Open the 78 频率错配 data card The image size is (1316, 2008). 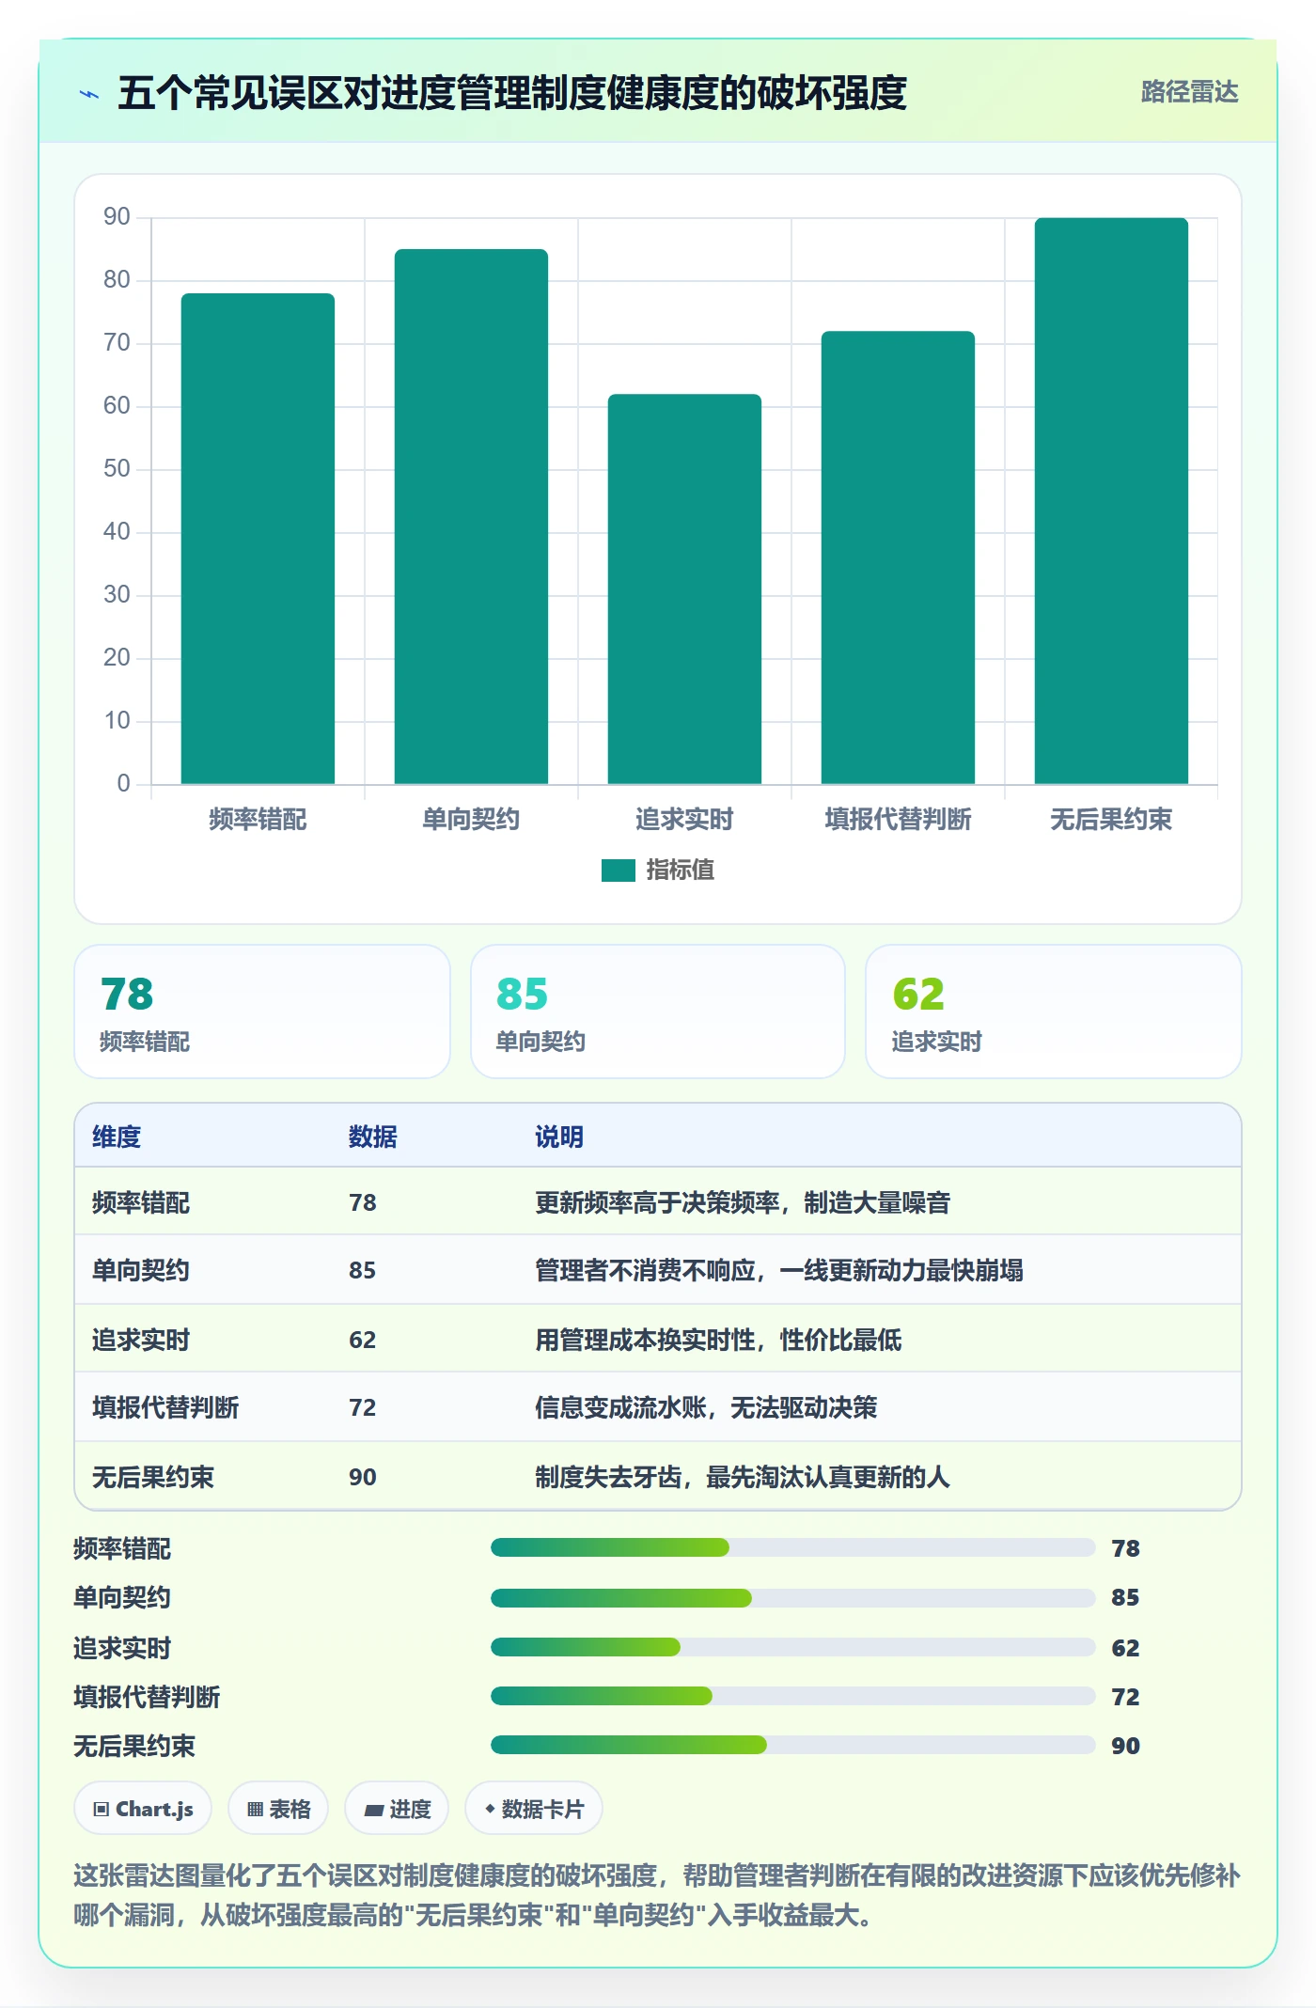(262, 1012)
